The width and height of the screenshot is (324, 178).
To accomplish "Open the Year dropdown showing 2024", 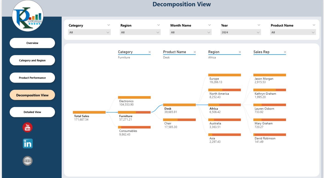I will point(241,32).
